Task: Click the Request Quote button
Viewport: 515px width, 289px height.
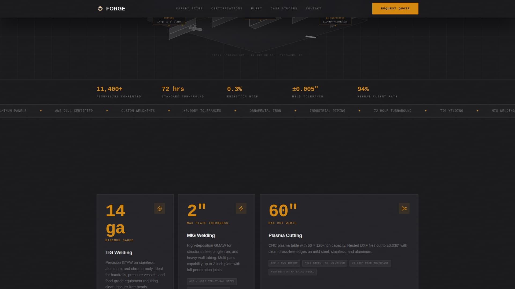Action: 395,8
